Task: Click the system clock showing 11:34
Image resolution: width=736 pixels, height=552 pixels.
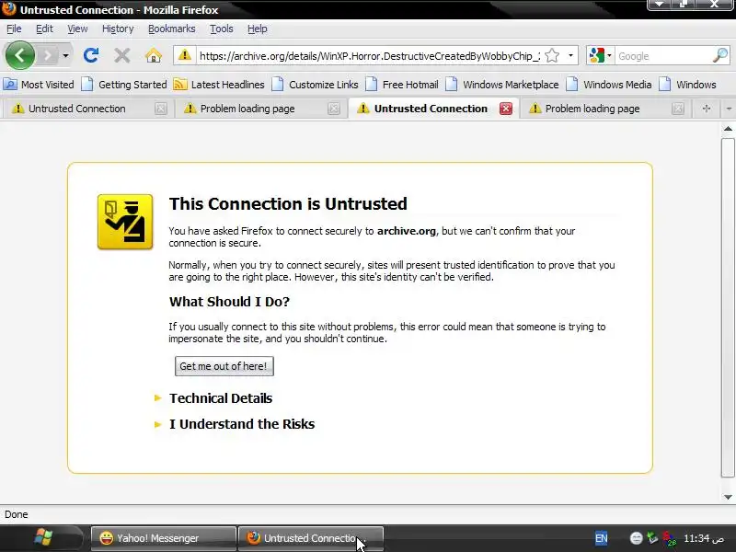Action: click(x=704, y=538)
